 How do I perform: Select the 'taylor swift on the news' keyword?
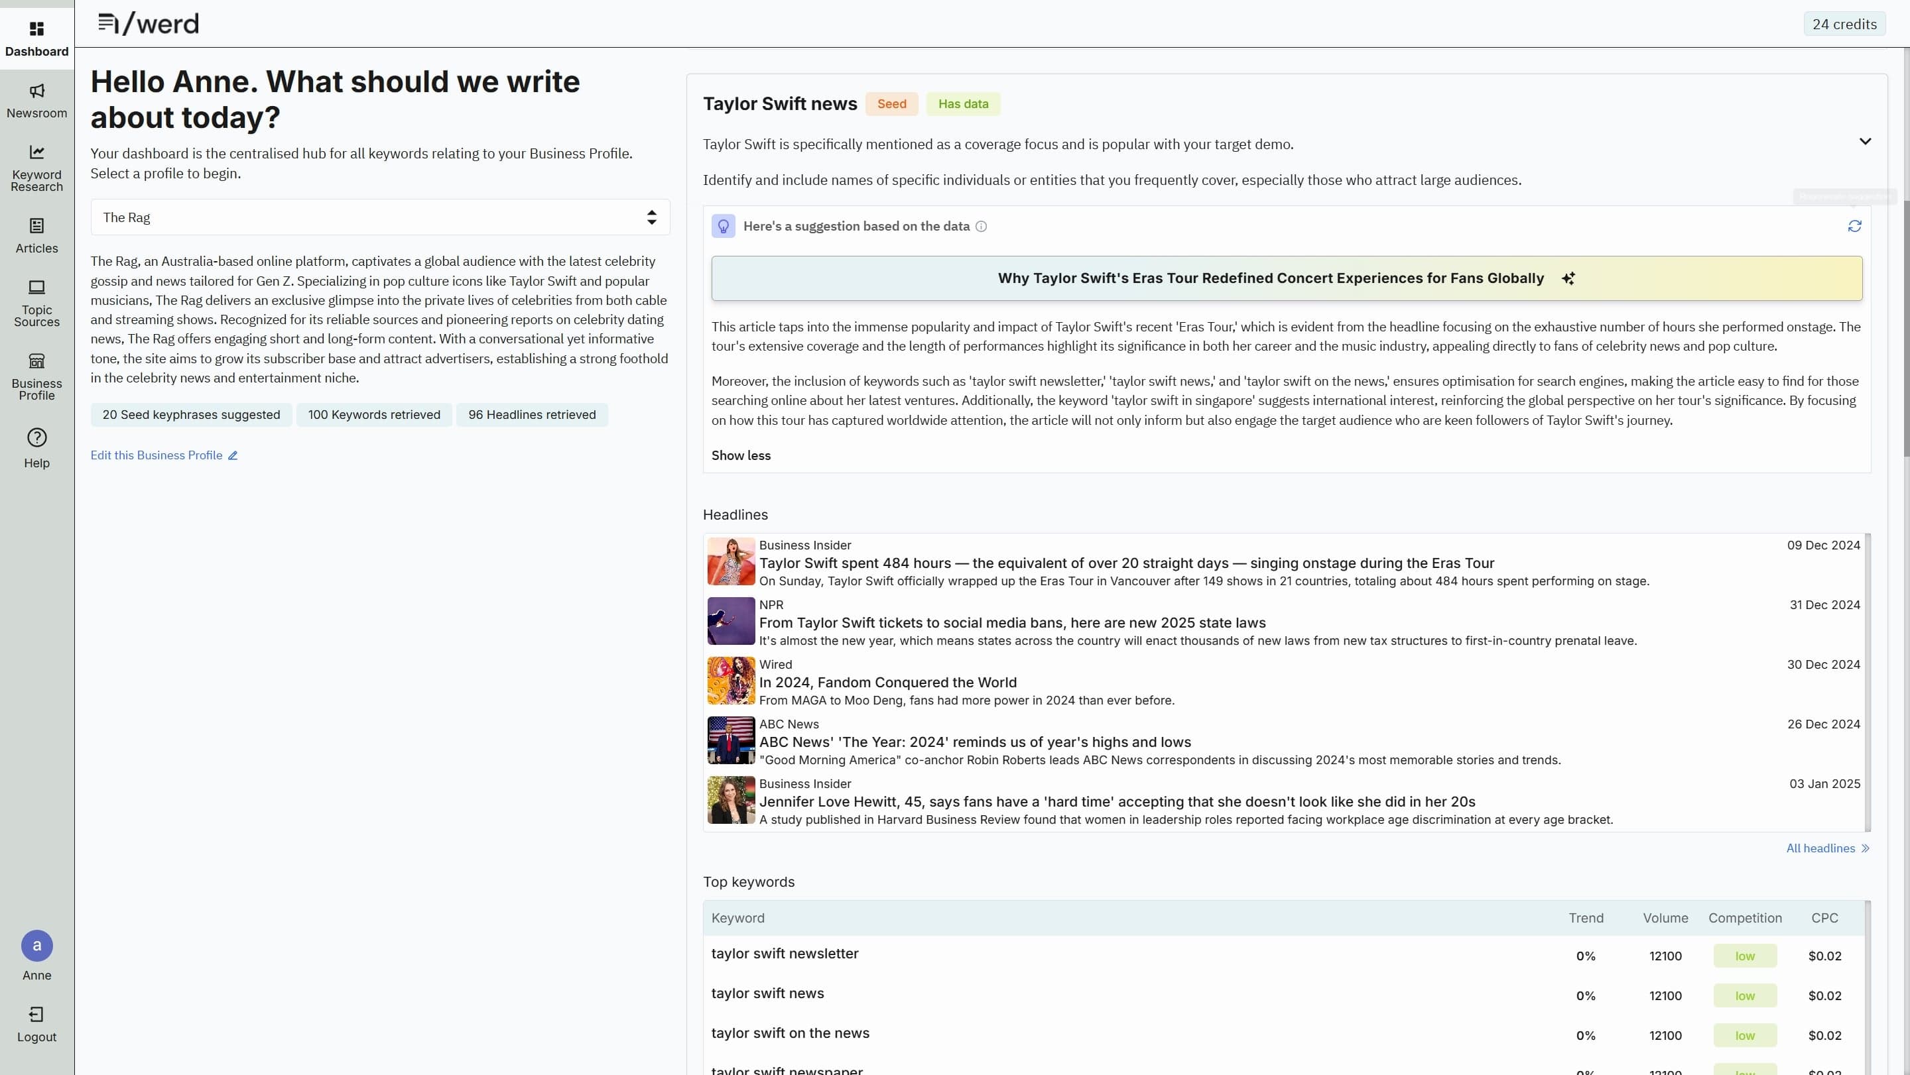coord(790,1033)
